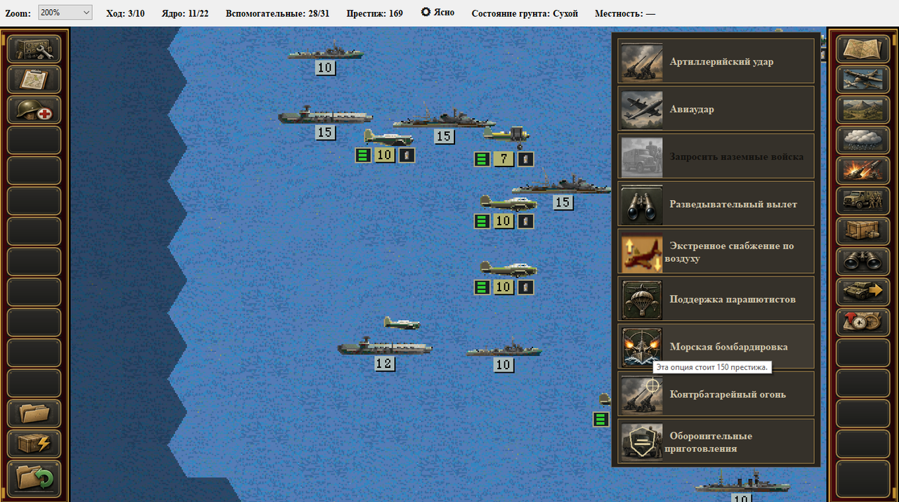Click the plain open folder button
Image resolution: width=899 pixels, height=502 pixels.
click(34, 414)
